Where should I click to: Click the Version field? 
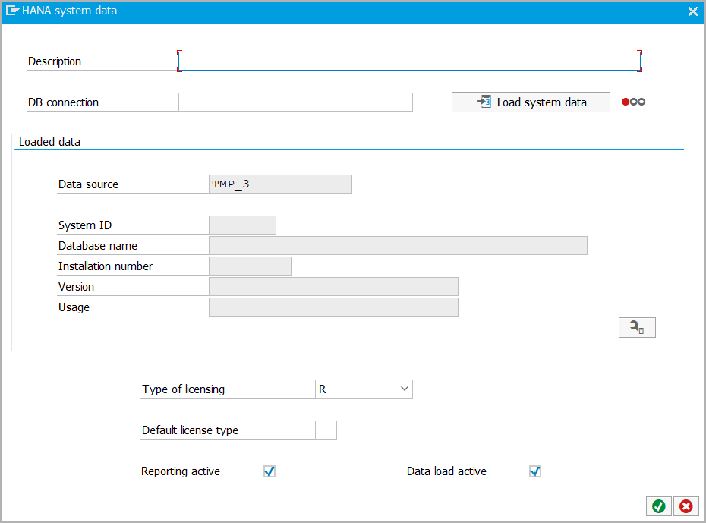coord(333,287)
